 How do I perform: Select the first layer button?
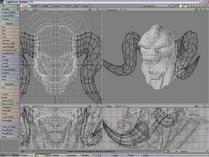pyautogui.click(x=181, y=6)
